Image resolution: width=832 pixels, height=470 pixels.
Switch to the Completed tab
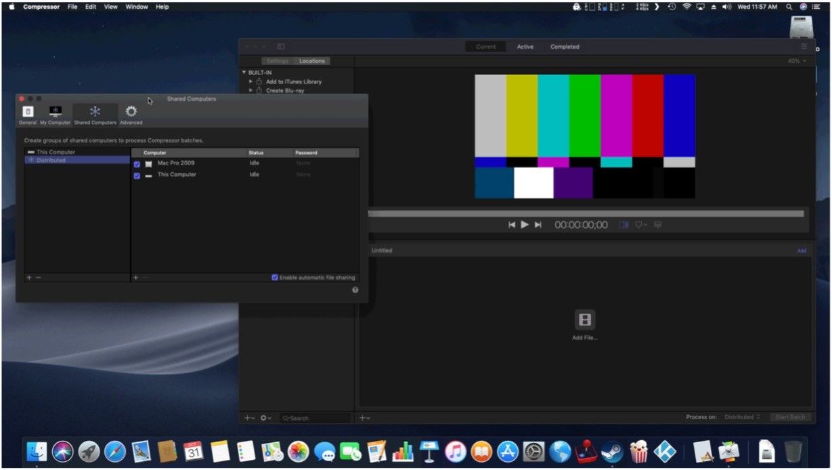[x=565, y=47]
